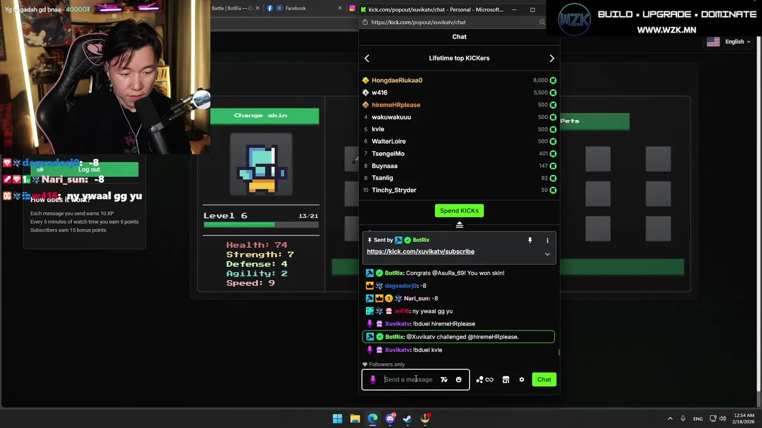Viewport: 762px width, 428px height.
Task: Expand pinned message with chevron down
Action: pos(547,254)
